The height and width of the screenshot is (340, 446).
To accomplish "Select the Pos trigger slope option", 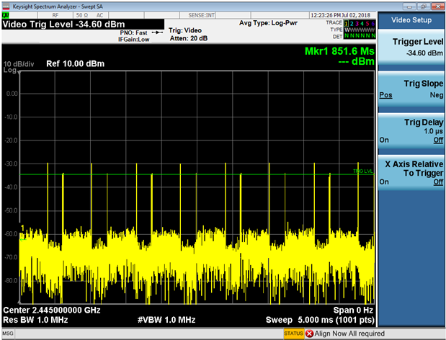I will pos(385,95).
